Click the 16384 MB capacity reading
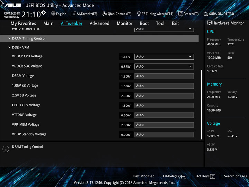249x187 pixels. click(x=214, y=110)
